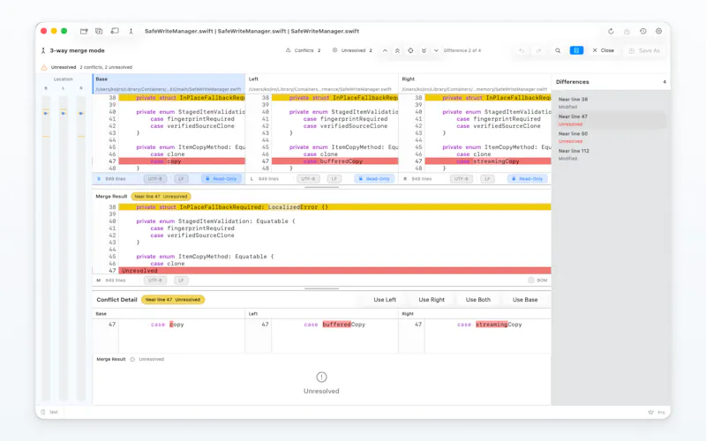Click the open folder icon in the title bar
The image size is (706, 441).
click(84, 31)
